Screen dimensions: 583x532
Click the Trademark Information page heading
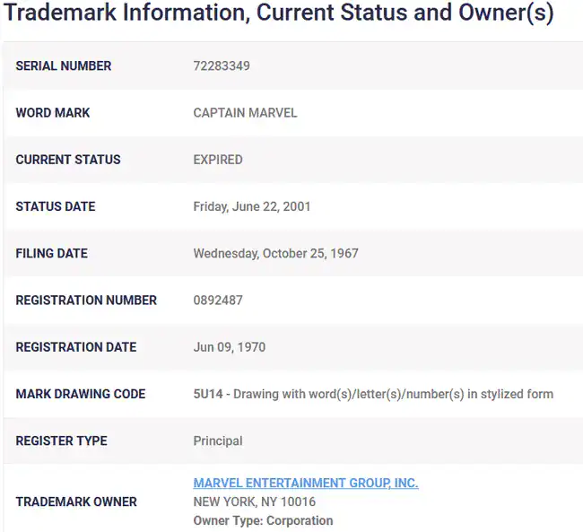pos(278,13)
